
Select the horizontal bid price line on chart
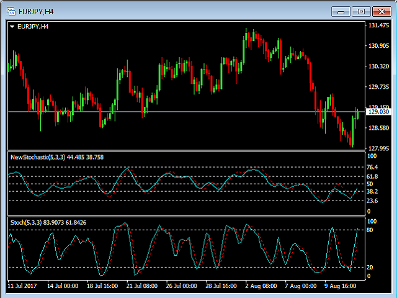186,112
